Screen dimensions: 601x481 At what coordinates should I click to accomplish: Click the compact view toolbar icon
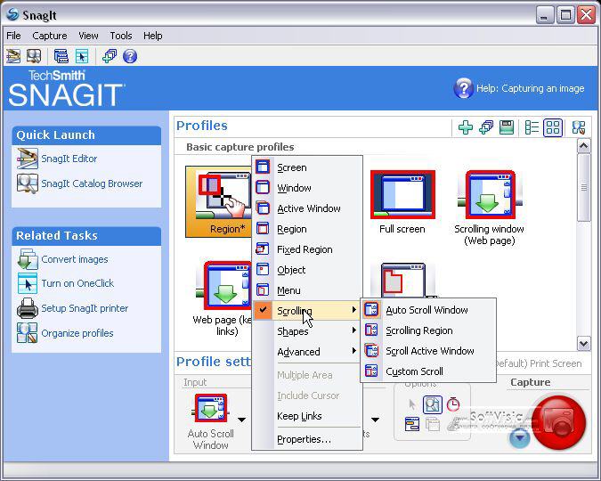pyautogui.click(x=61, y=56)
